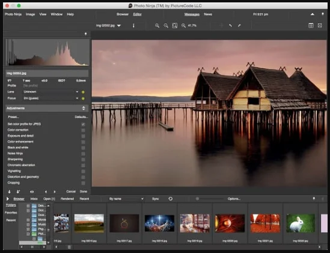
Task: Click the play triangle left of Browser tab
Action: click(8, 199)
